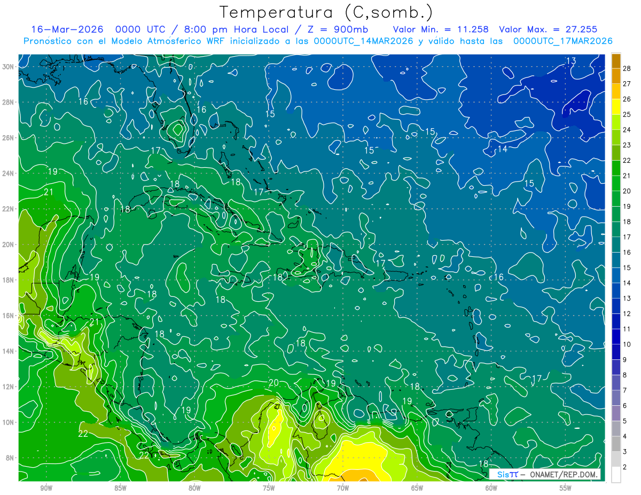Select the '16-Mar-2026' date text
The width and height of the screenshot is (641, 495).
68,29
